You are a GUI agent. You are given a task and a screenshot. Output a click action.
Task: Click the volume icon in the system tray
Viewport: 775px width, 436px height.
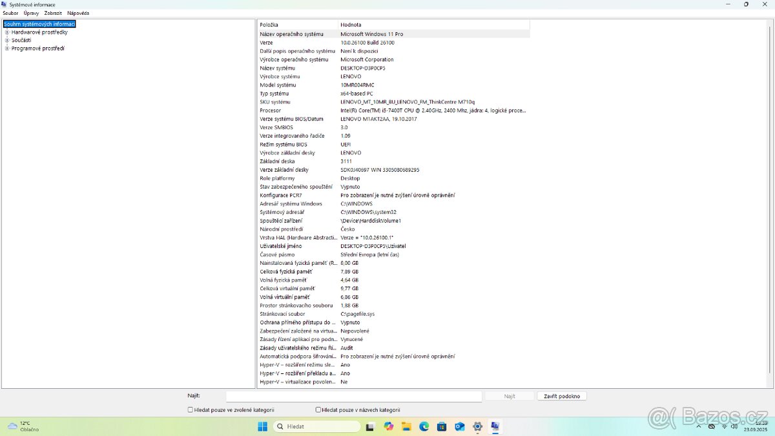click(735, 426)
